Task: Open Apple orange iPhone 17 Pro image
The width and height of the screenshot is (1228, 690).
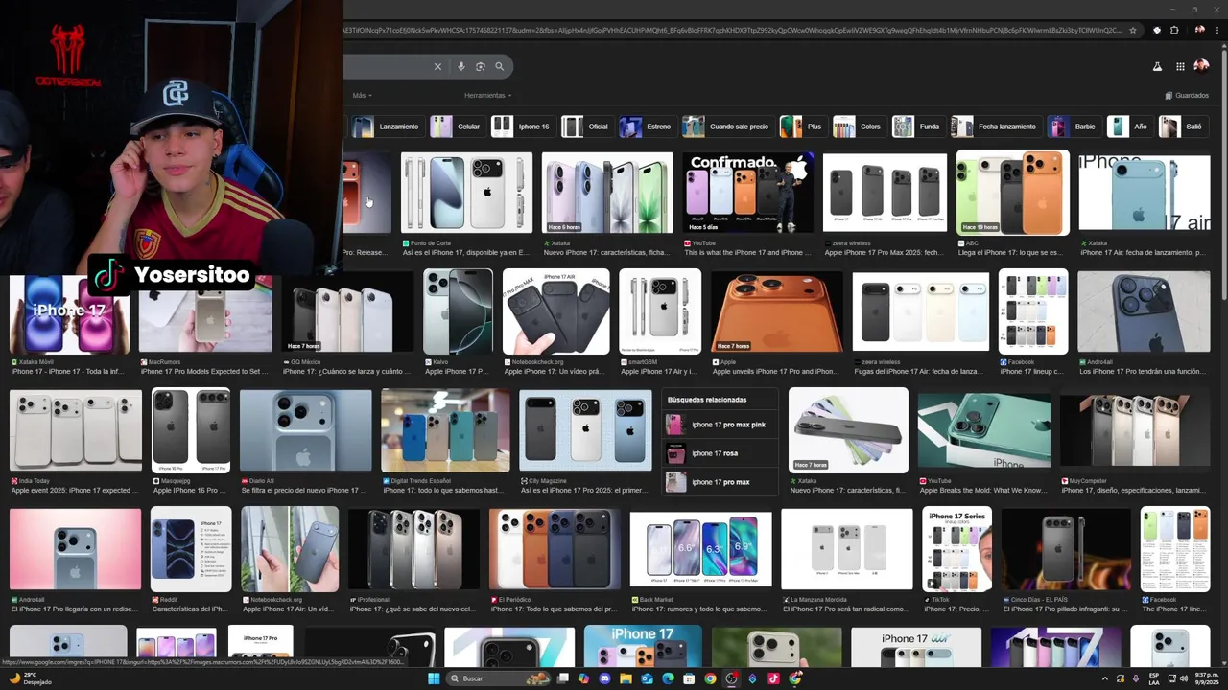Action: pos(776,311)
